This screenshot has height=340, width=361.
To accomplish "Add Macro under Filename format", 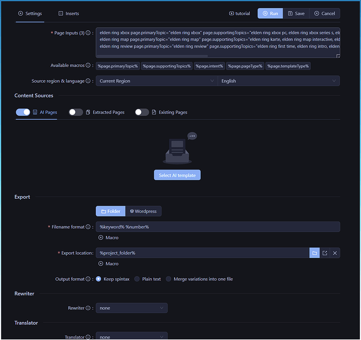I will (x=108, y=237).
